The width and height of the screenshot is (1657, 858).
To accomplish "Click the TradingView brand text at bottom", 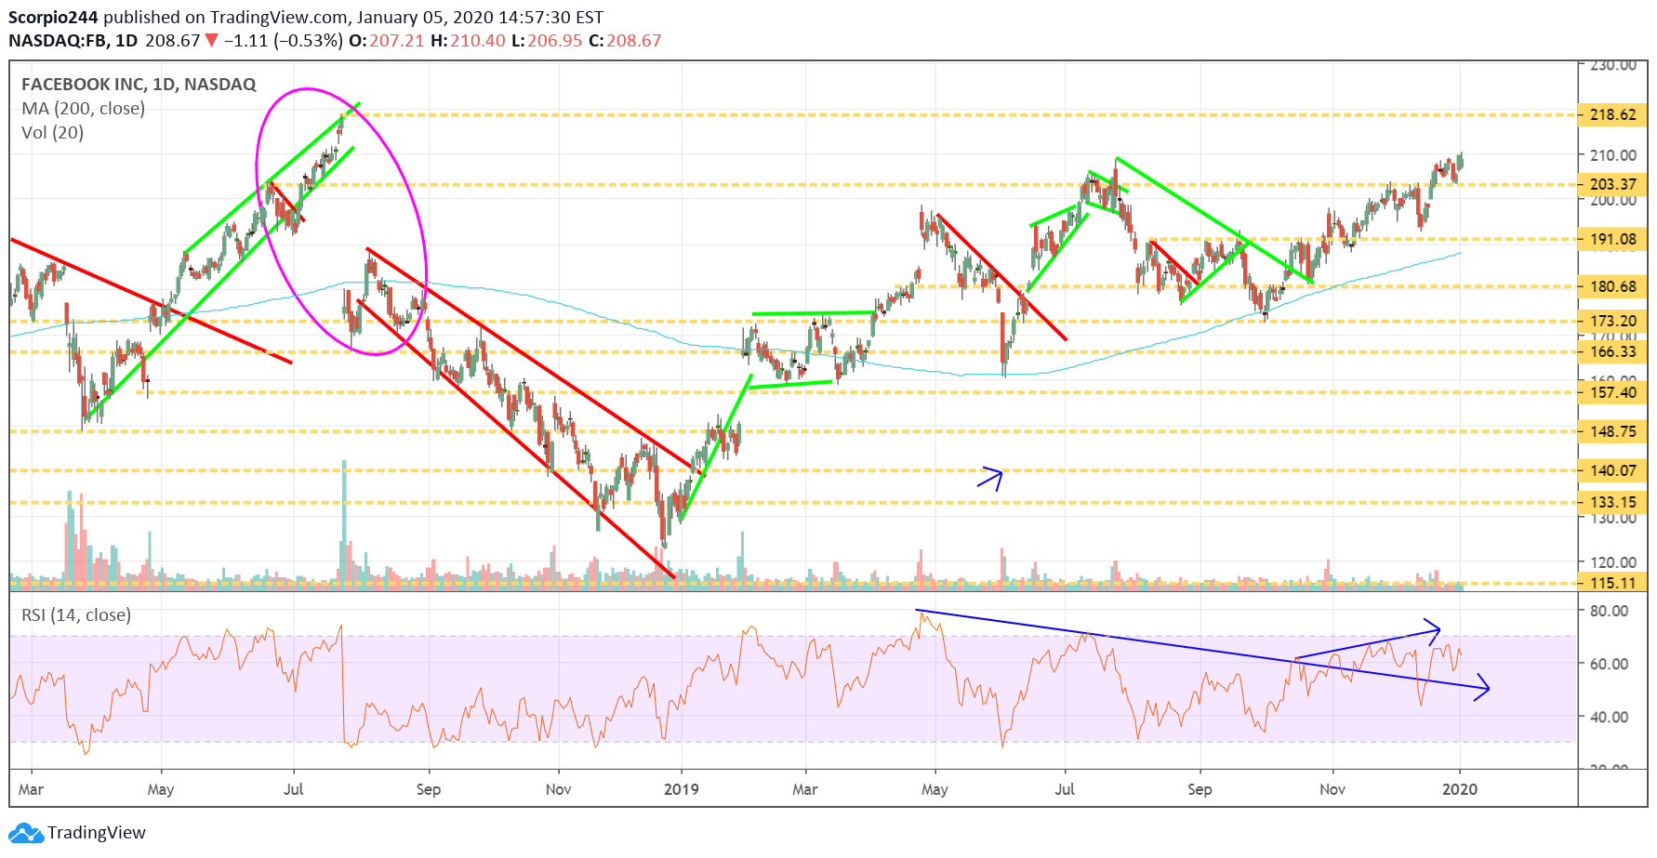I will (97, 833).
